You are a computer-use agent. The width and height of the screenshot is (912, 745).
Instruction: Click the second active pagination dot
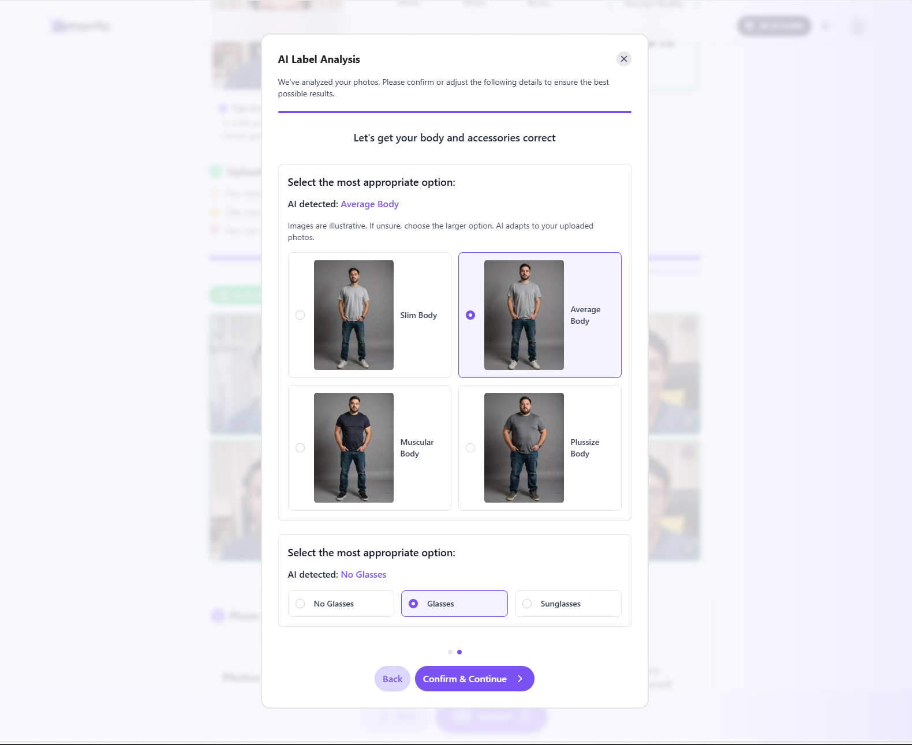point(459,652)
